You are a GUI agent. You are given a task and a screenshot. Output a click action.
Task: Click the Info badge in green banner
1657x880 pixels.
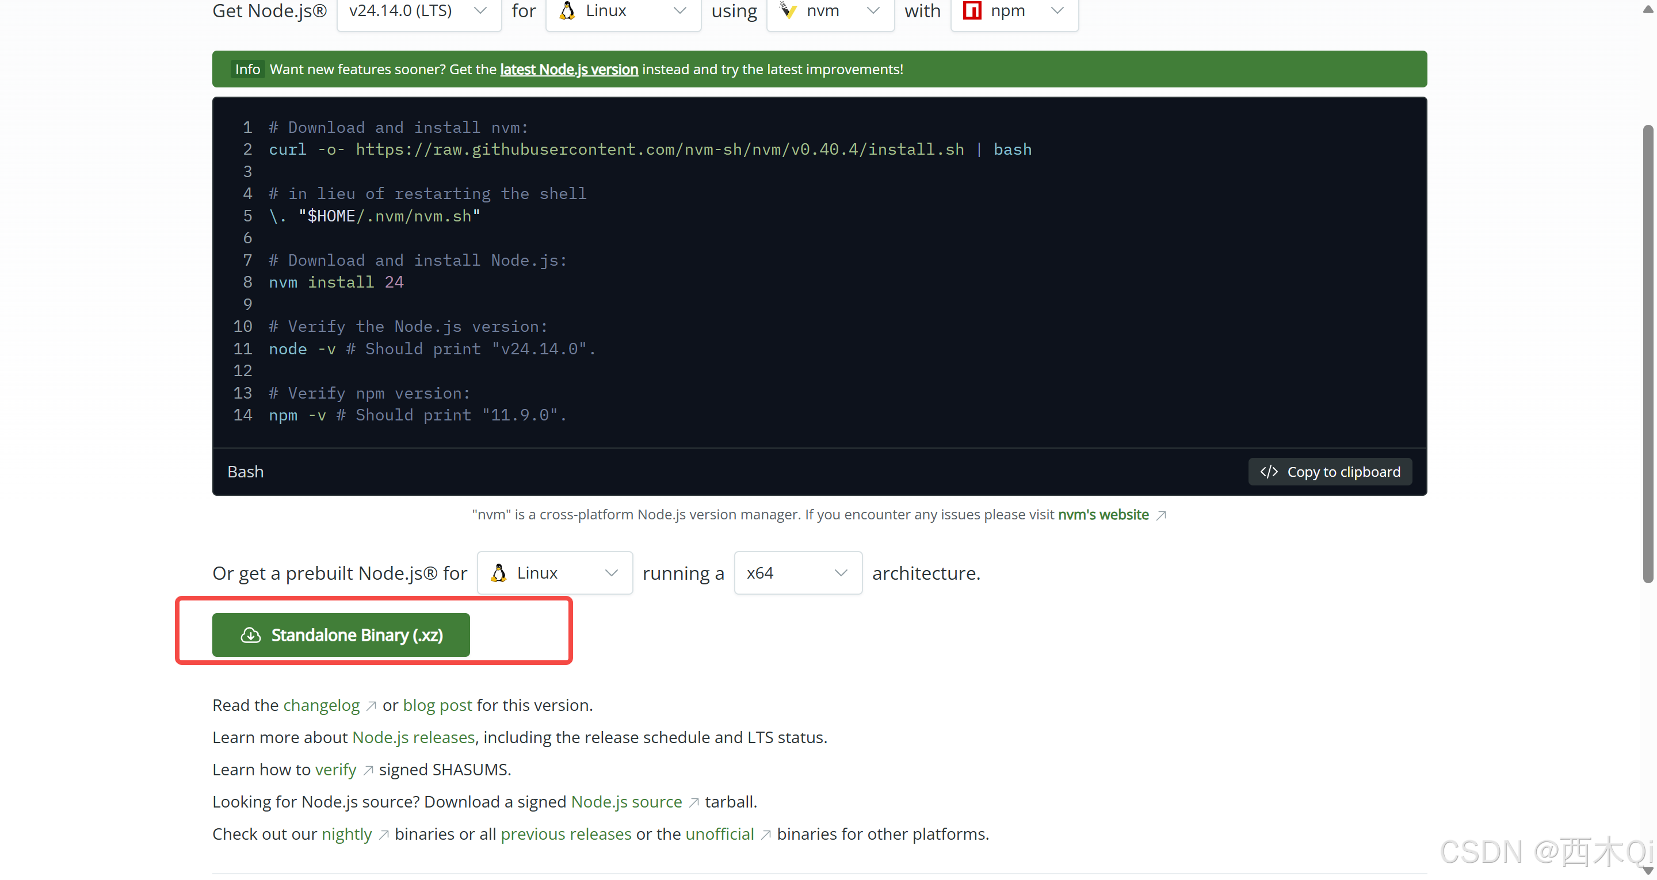coord(247,69)
